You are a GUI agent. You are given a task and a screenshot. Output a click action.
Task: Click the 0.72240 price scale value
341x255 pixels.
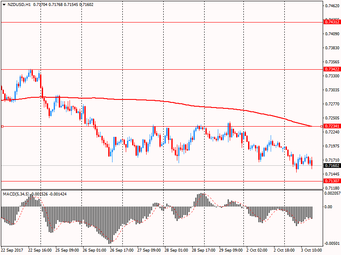pyautogui.click(x=332, y=132)
